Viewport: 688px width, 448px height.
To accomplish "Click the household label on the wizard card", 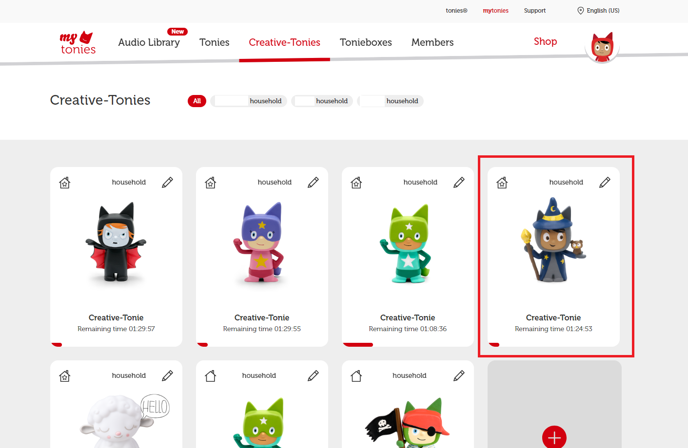I will click(566, 182).
